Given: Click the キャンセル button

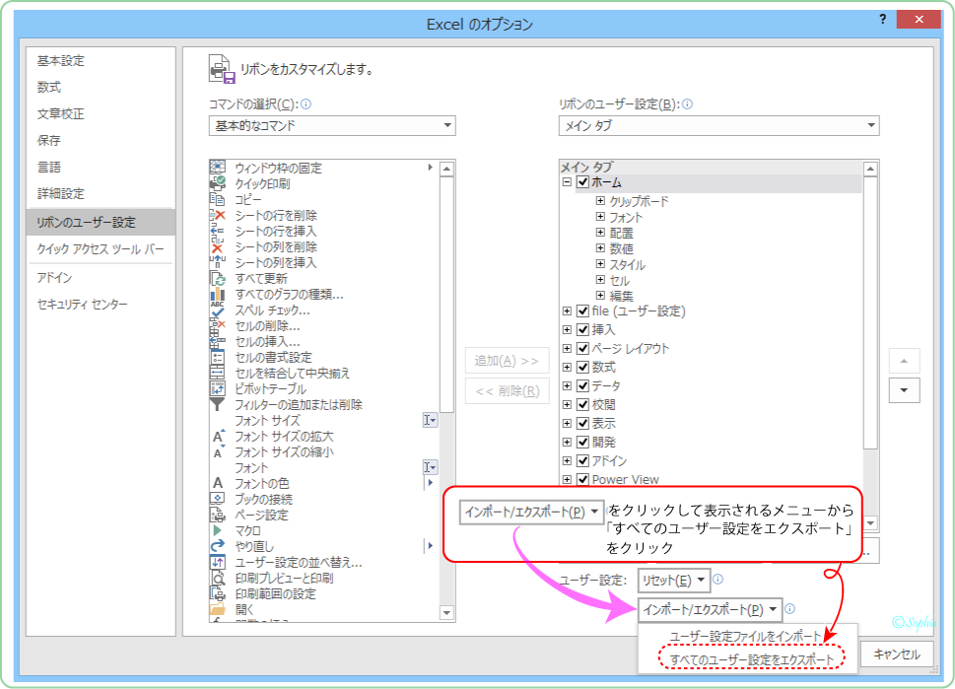Looking at the screenshot, I should pyautogui.click(x=897, y=655).
